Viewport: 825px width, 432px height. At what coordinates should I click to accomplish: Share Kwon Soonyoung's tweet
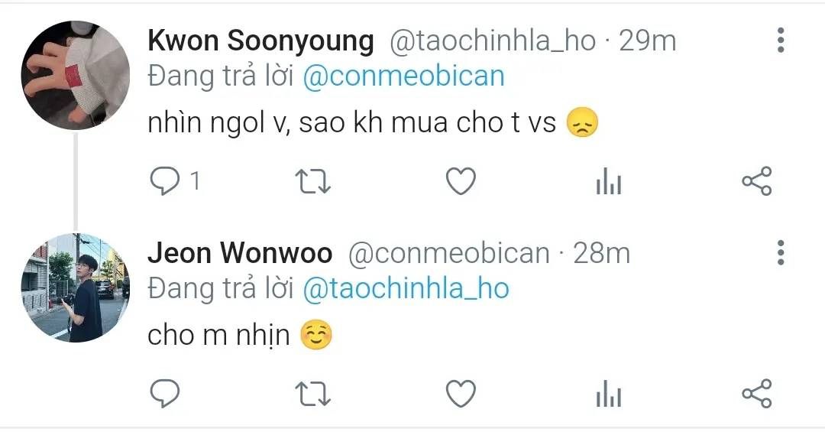point(756,181)
